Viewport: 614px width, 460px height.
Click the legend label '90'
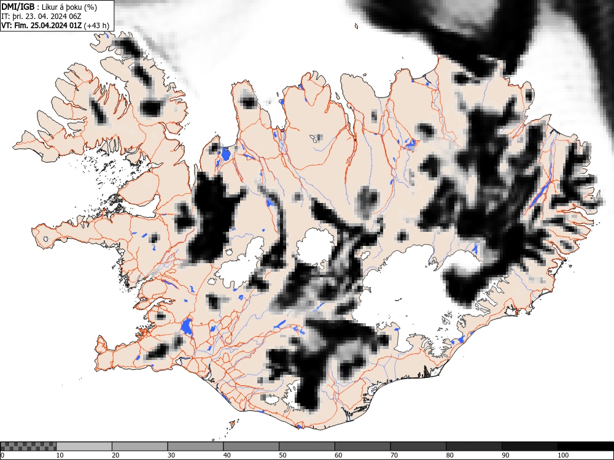(x=505, y=455)
